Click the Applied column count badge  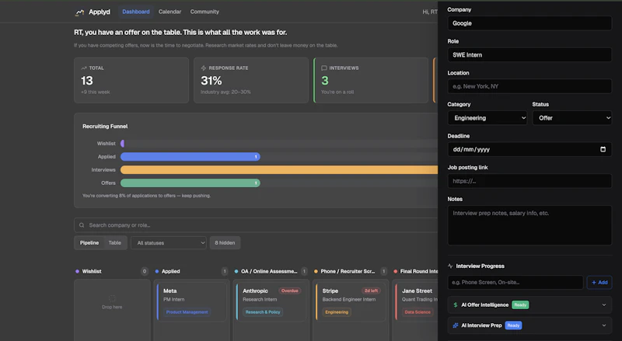coord(225,272)
